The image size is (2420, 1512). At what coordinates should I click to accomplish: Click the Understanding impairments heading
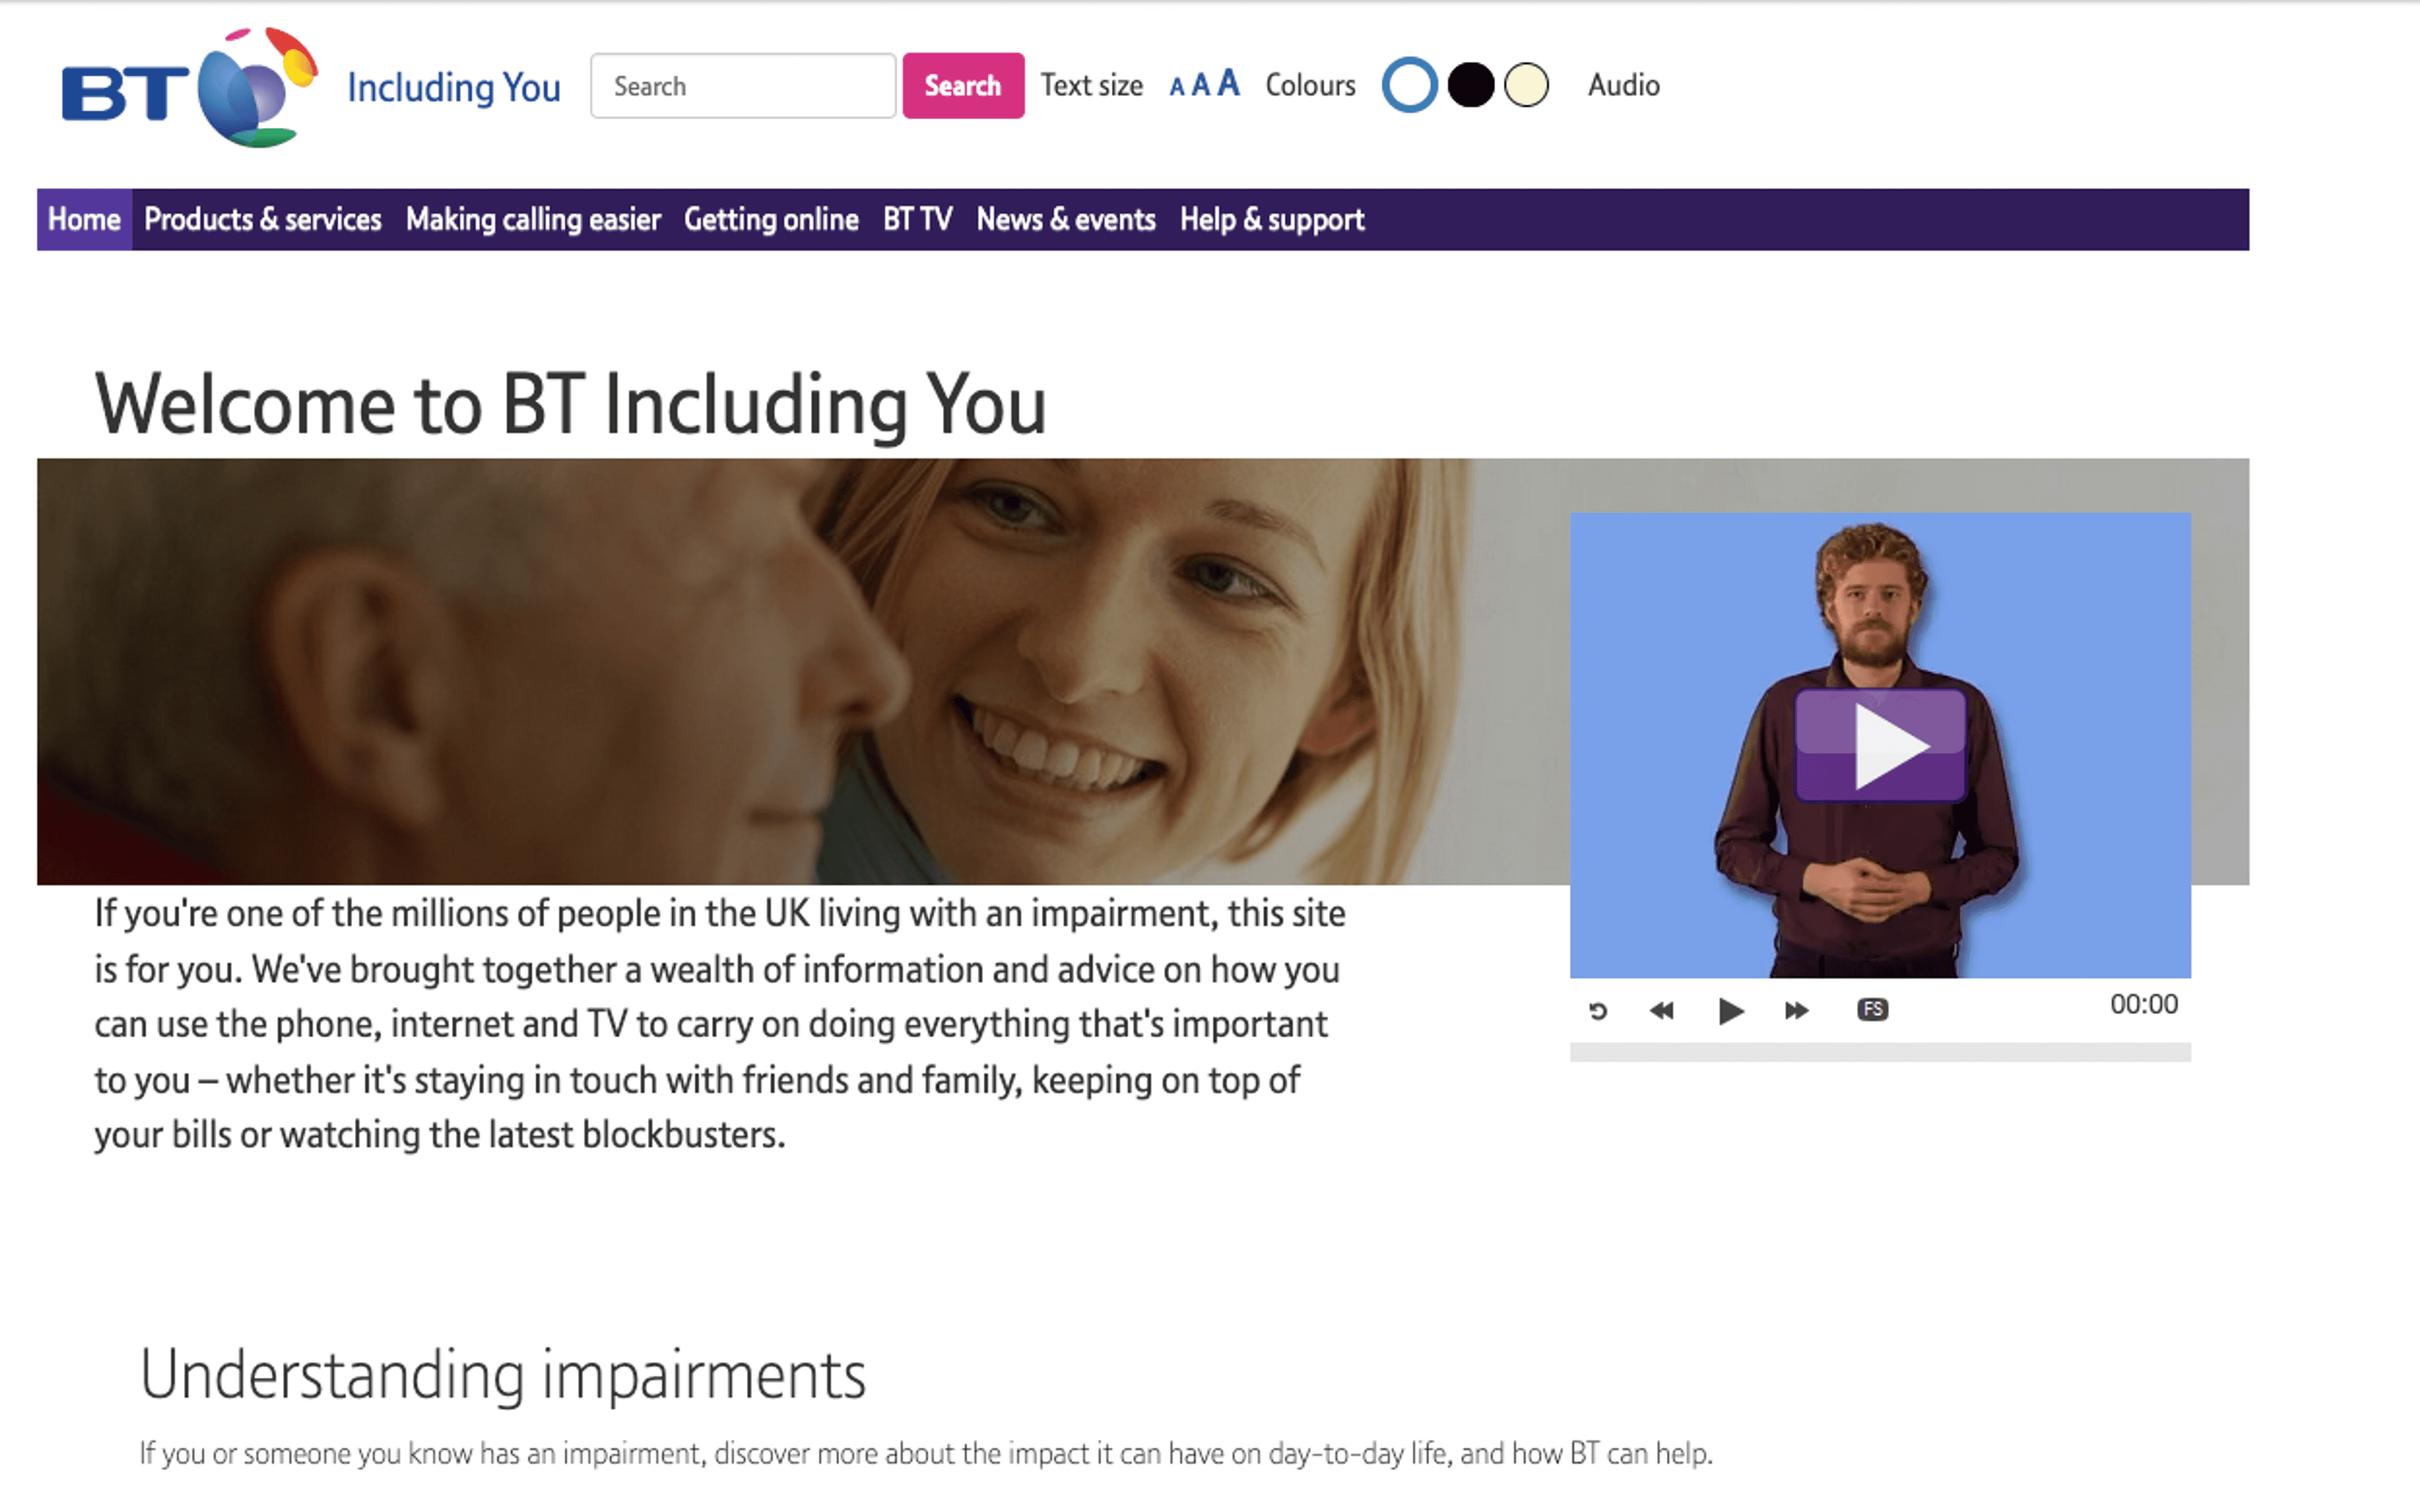click(503, 1375)
